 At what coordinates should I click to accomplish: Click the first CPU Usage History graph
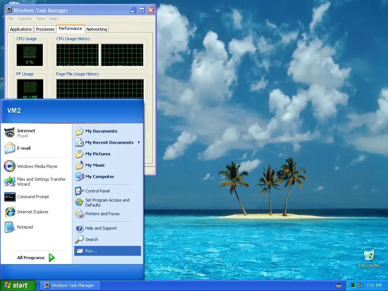point(77,55)
